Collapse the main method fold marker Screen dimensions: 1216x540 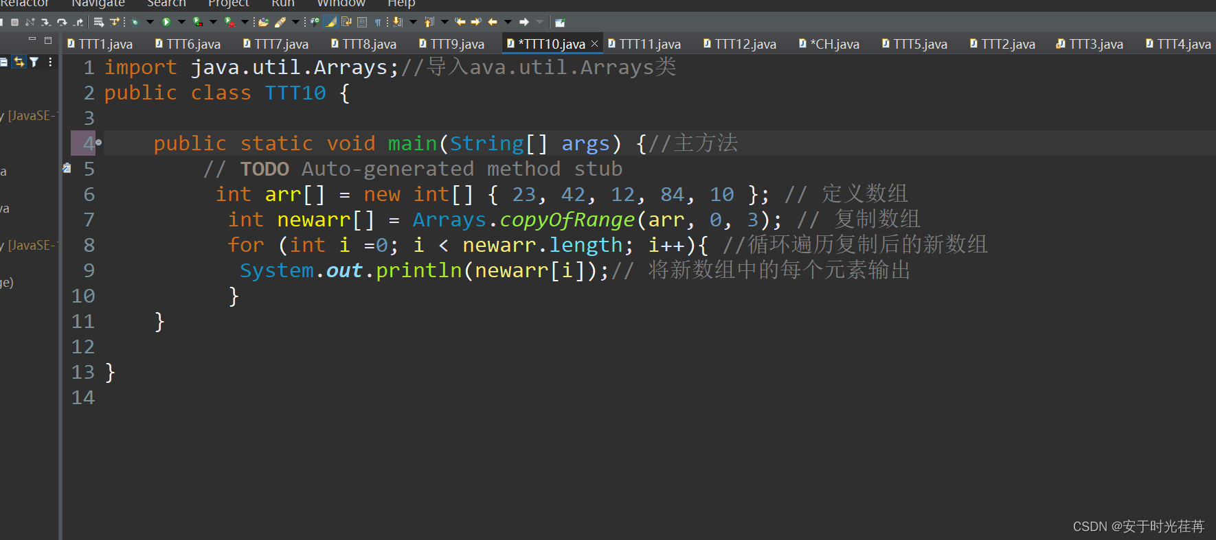pos(99,142)
